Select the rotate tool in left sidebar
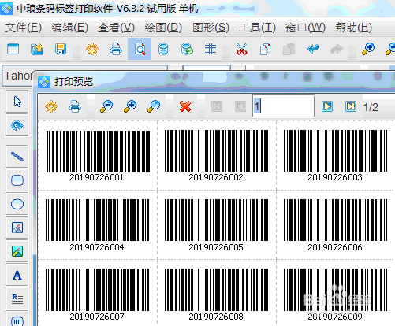The width and height of the screenshot is (395, 326). pos(17,125)
